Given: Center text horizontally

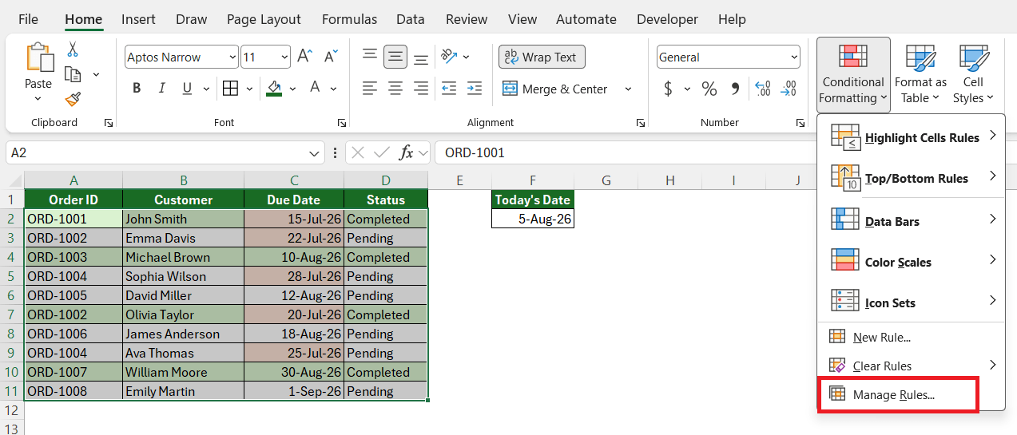Looking at the screenshot, I should click(395, 89).
